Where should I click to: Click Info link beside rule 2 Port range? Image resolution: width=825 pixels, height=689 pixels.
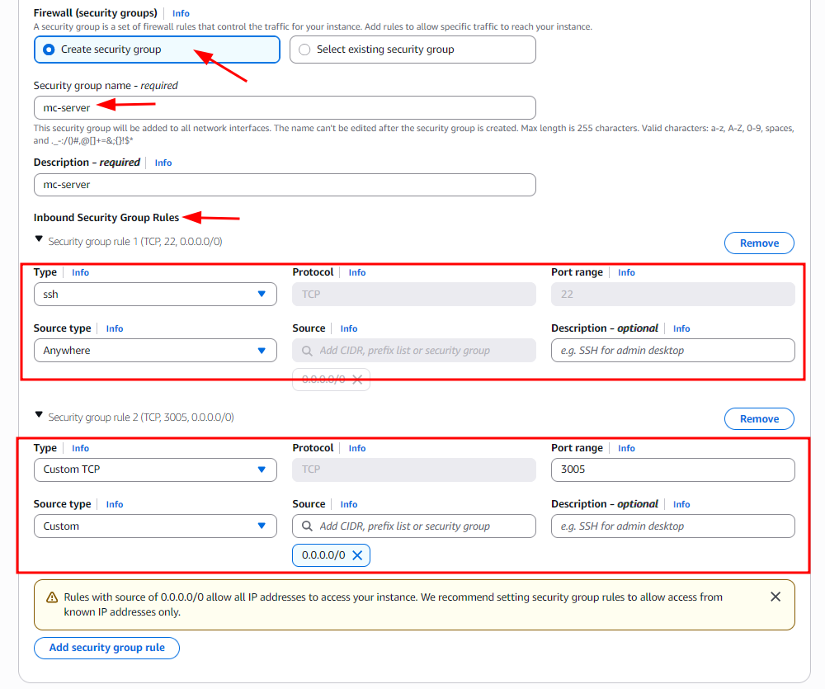click(626, 448)
